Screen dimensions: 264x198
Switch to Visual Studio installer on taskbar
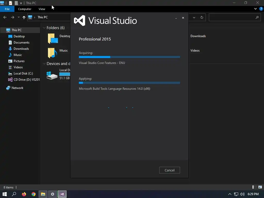pyautogui.click(x=62, y=194)
